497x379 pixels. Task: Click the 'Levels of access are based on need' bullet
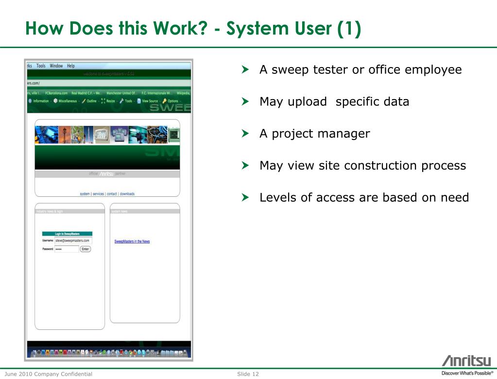(x=364, y=197)
